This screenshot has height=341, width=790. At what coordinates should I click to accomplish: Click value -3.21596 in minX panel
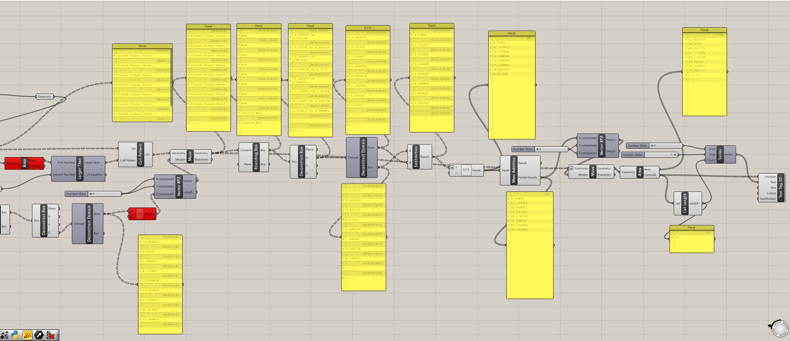click(x=357, y=47)
